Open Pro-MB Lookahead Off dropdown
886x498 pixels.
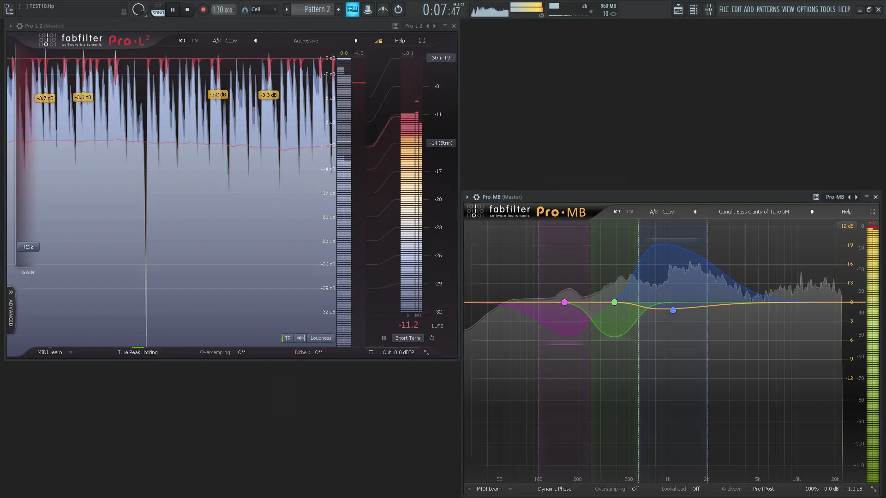pyautogui.click(x=696, y=489)
